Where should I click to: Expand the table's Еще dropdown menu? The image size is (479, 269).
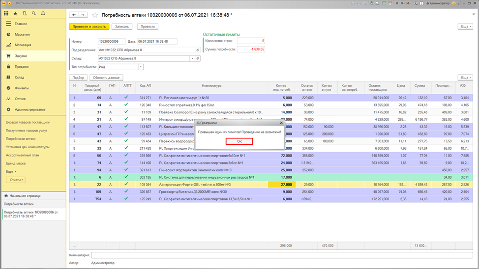point(465,78)
